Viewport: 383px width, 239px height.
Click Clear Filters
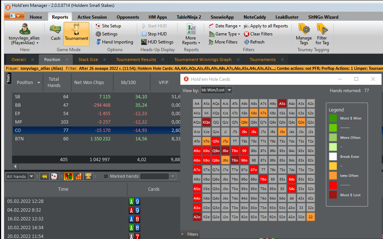tap(258, 34)
